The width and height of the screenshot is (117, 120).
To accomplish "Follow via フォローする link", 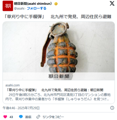I will [37, 8].
